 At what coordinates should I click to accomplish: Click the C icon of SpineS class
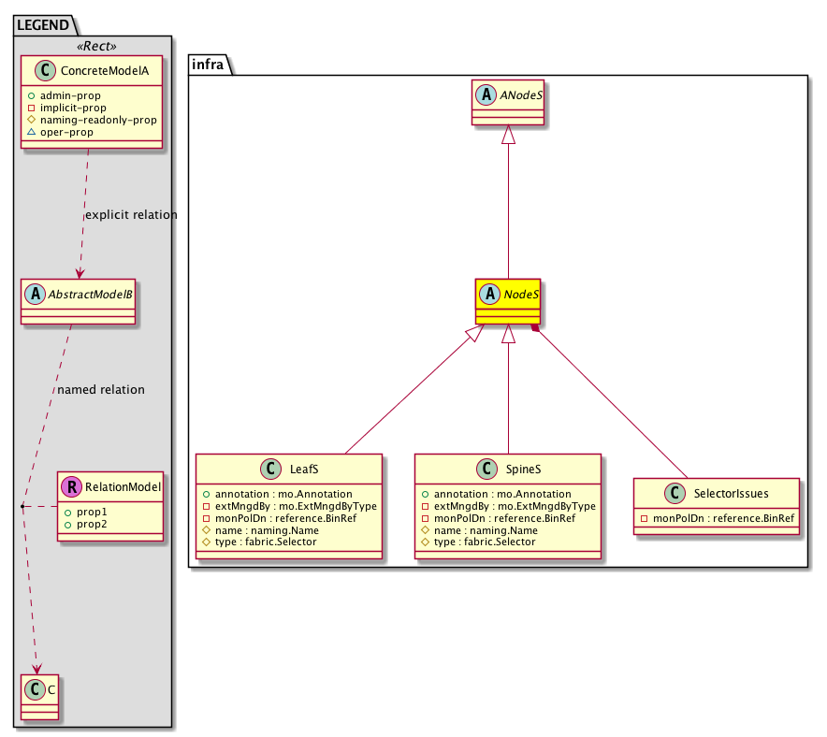tap(486, 469)
